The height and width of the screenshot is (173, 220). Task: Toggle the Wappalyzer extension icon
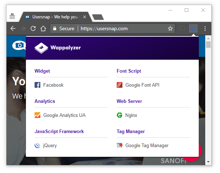point(193,28)
